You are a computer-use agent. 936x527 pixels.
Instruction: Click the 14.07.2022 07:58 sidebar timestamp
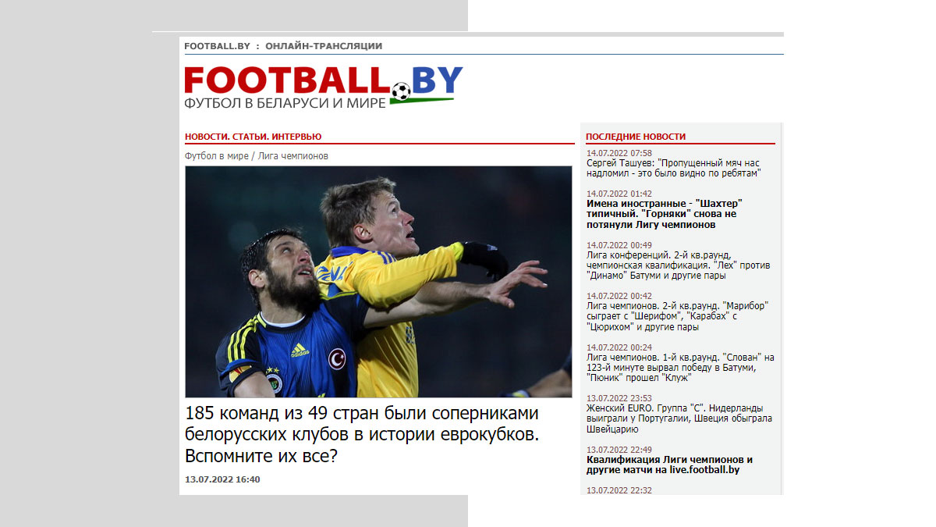[619, 153]
